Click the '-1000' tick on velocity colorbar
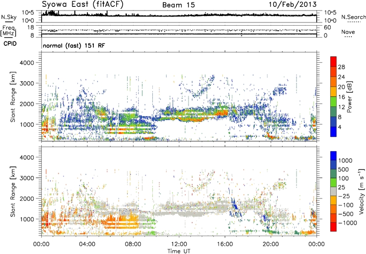Screen dimensions: 366x254 click(x=348, y=223)
